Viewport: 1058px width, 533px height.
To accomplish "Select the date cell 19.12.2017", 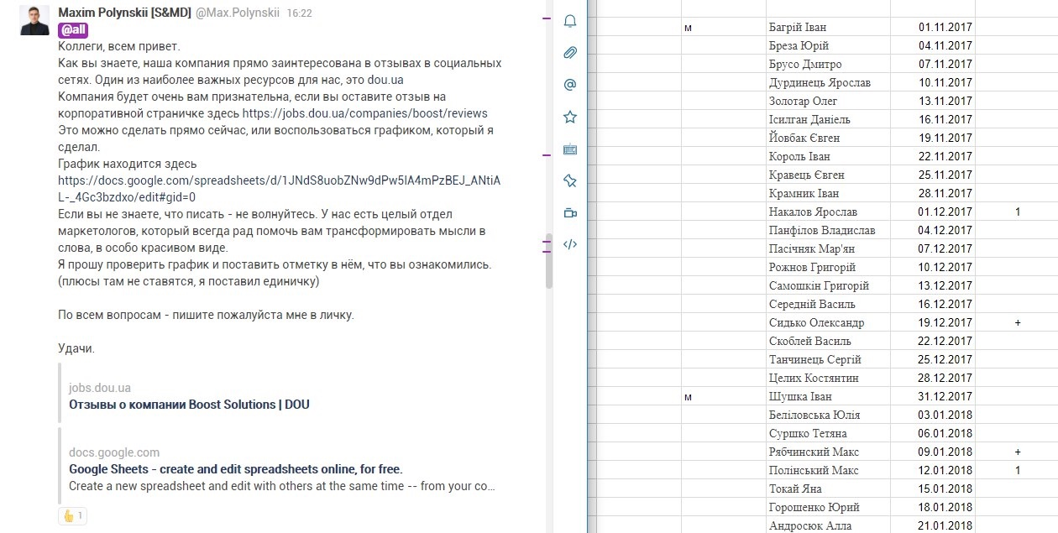I will (945, 323).
